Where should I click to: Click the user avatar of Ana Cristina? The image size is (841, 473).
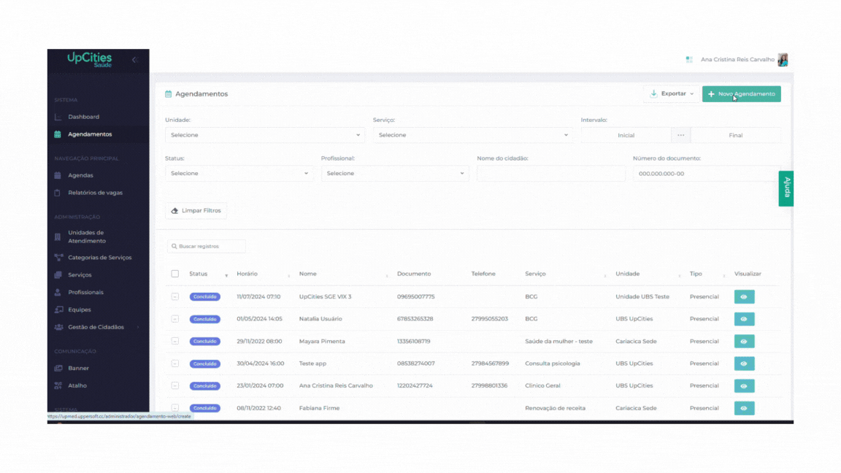coord(783,60)
